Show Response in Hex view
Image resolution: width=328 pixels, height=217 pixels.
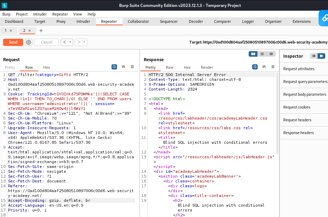click(187, 67)
